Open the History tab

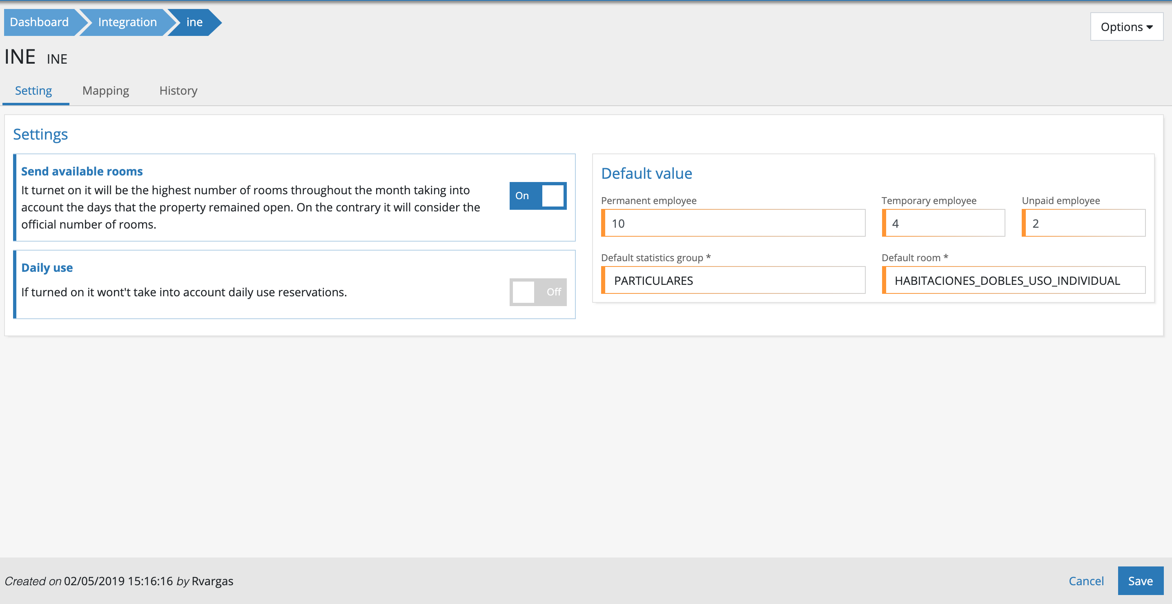178,91
